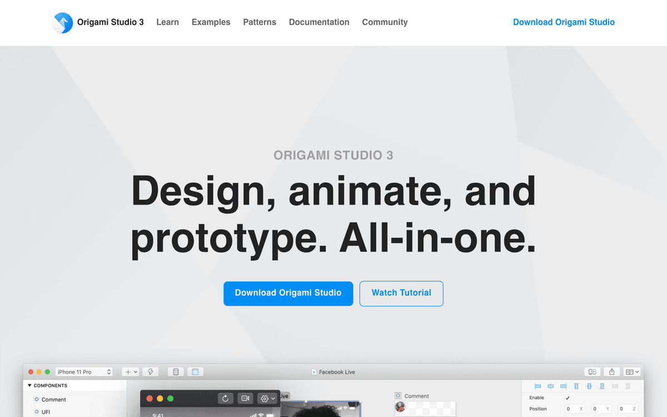The image size is (667, 417).
Task: Toggle the highlighted window layout toolbar icon
Action: 196,372
